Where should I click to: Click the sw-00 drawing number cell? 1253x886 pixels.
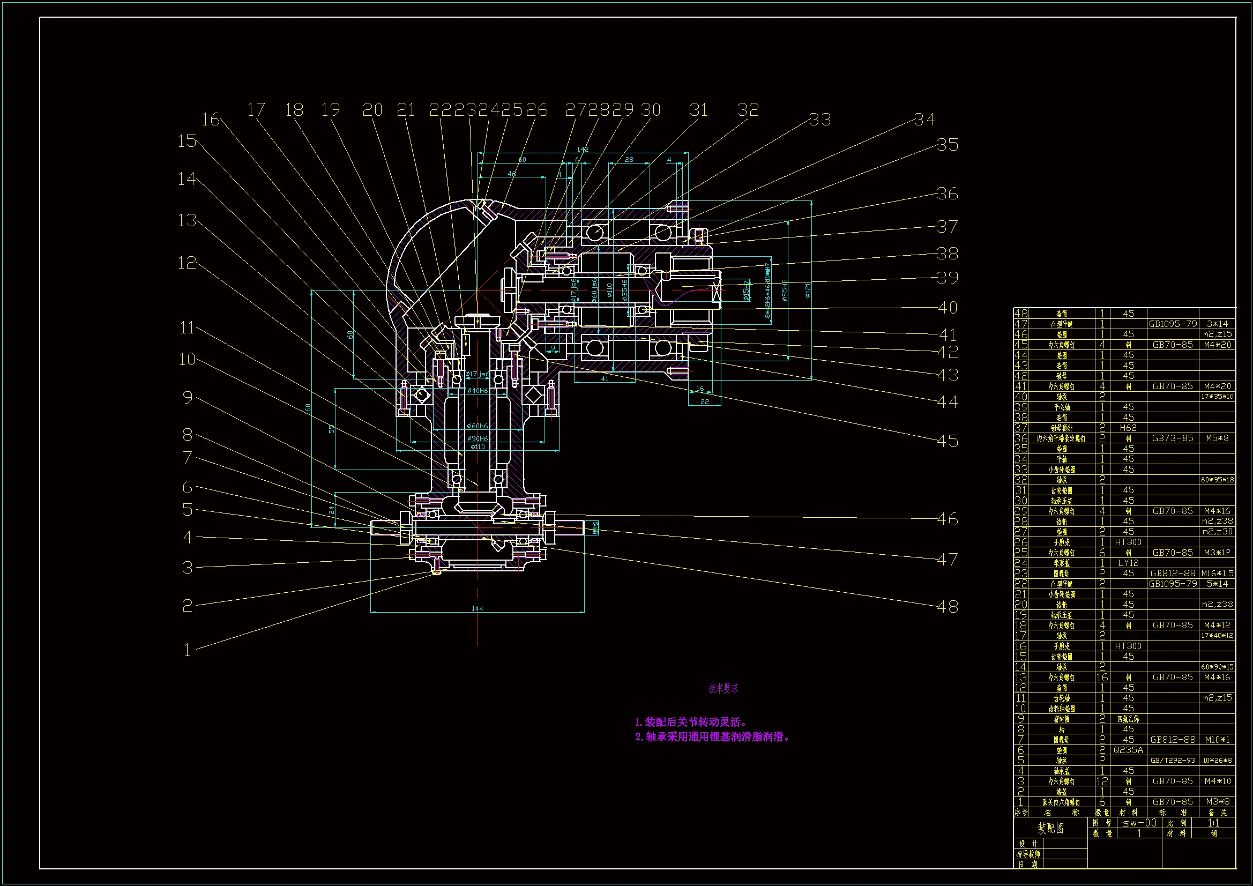coord(1139,823)
